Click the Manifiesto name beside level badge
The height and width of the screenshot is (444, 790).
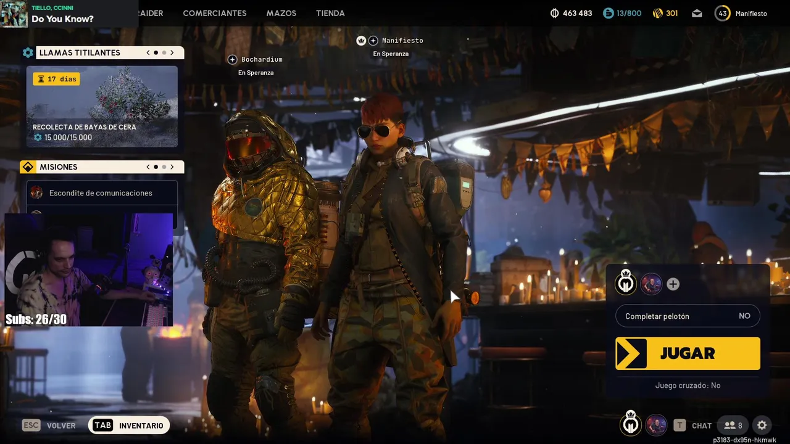pos(751,14)
